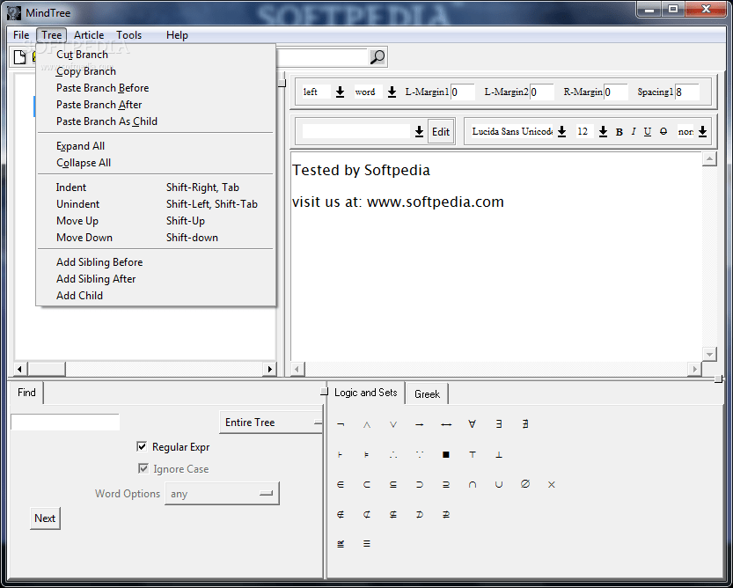Image resolution: width=733 pixels, height=588 pixels.
Task: Open the Help menu
Action: click(x=177, y=35)
